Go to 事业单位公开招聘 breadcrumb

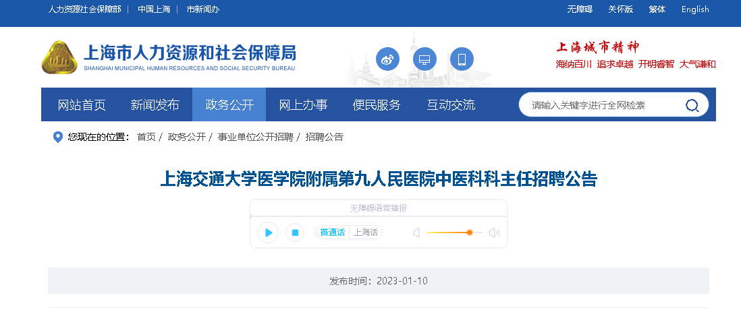pyautogui.click(x=255, y=137)
